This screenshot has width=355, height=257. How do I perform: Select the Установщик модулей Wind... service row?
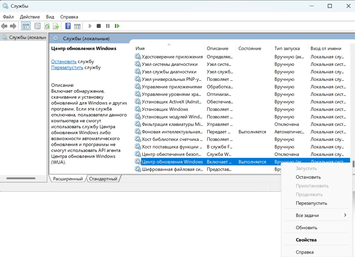(242, 117)
